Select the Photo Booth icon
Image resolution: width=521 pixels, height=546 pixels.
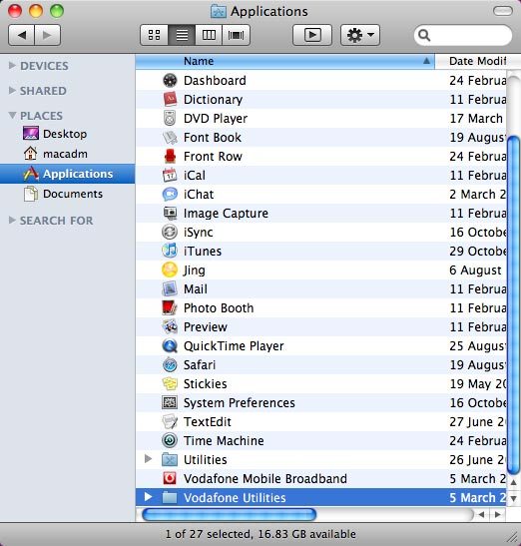coord(170,307)
